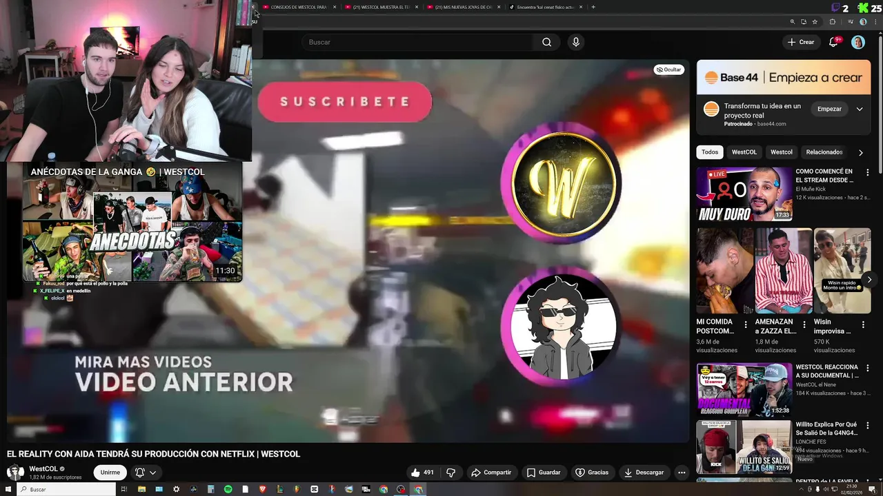883x496 pixels.
Task: Open the Windows Start menu
Action: (8, 489)
